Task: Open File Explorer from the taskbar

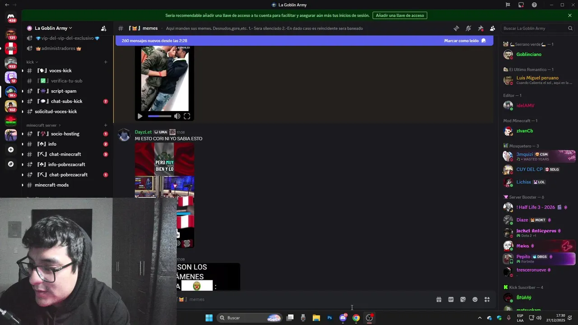Action: [x=316, y=318]
